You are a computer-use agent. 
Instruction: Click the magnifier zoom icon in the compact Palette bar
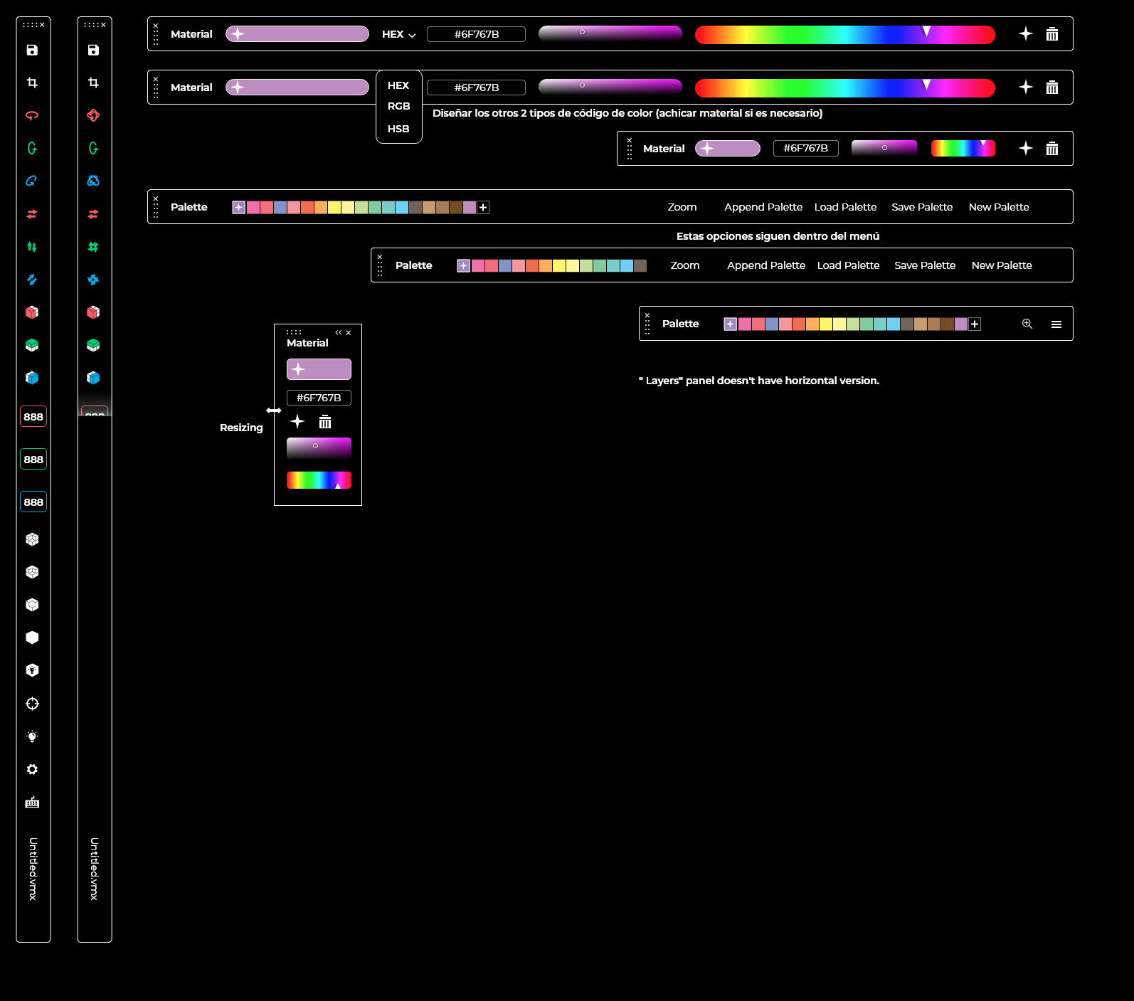click(1027, 324)
